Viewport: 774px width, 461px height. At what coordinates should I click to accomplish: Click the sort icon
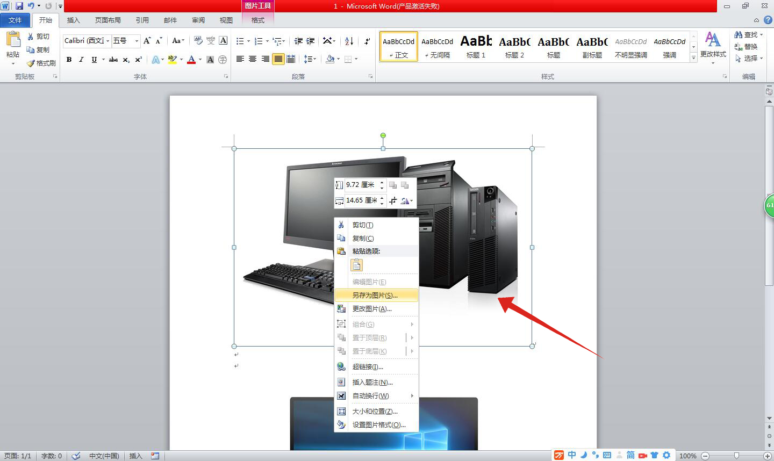point(349,41)
